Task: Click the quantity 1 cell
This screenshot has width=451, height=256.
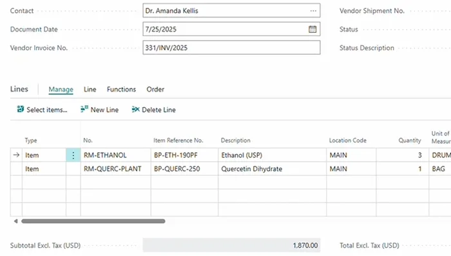Action: click(403, 169)
